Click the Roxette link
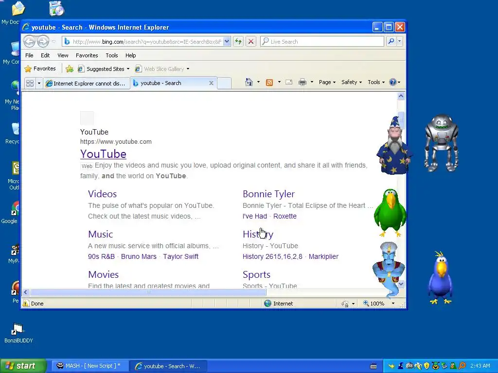This screenshot has width=498, height=373. pos(285,216)
